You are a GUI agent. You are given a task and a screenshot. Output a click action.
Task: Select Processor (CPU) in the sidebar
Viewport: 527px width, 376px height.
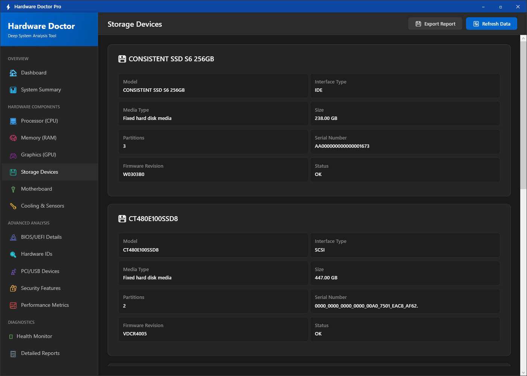click(49, 121)
